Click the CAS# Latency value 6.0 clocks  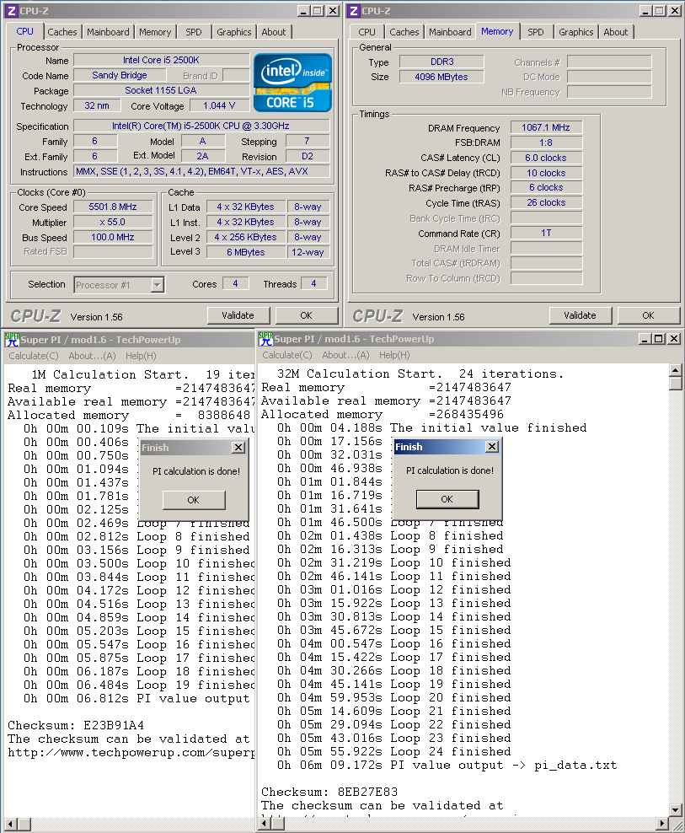546,158
